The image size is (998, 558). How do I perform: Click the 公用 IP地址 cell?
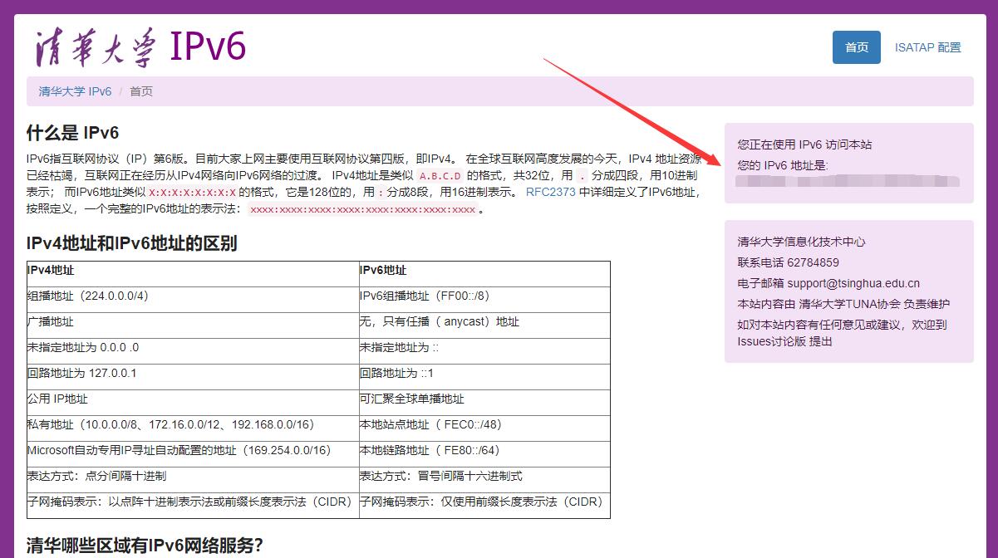(x=193, y=402)
